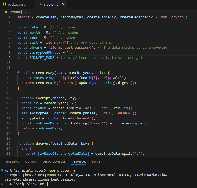Open the PROBLEMS panel tab
The image size is (197, 188).
click(x=12, y=162)
